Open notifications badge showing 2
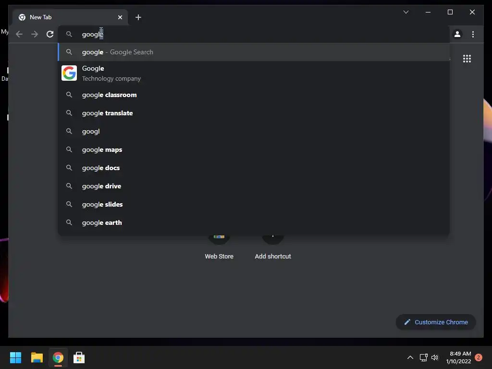Viewport: 492px width, 369px height. point(479,357)
